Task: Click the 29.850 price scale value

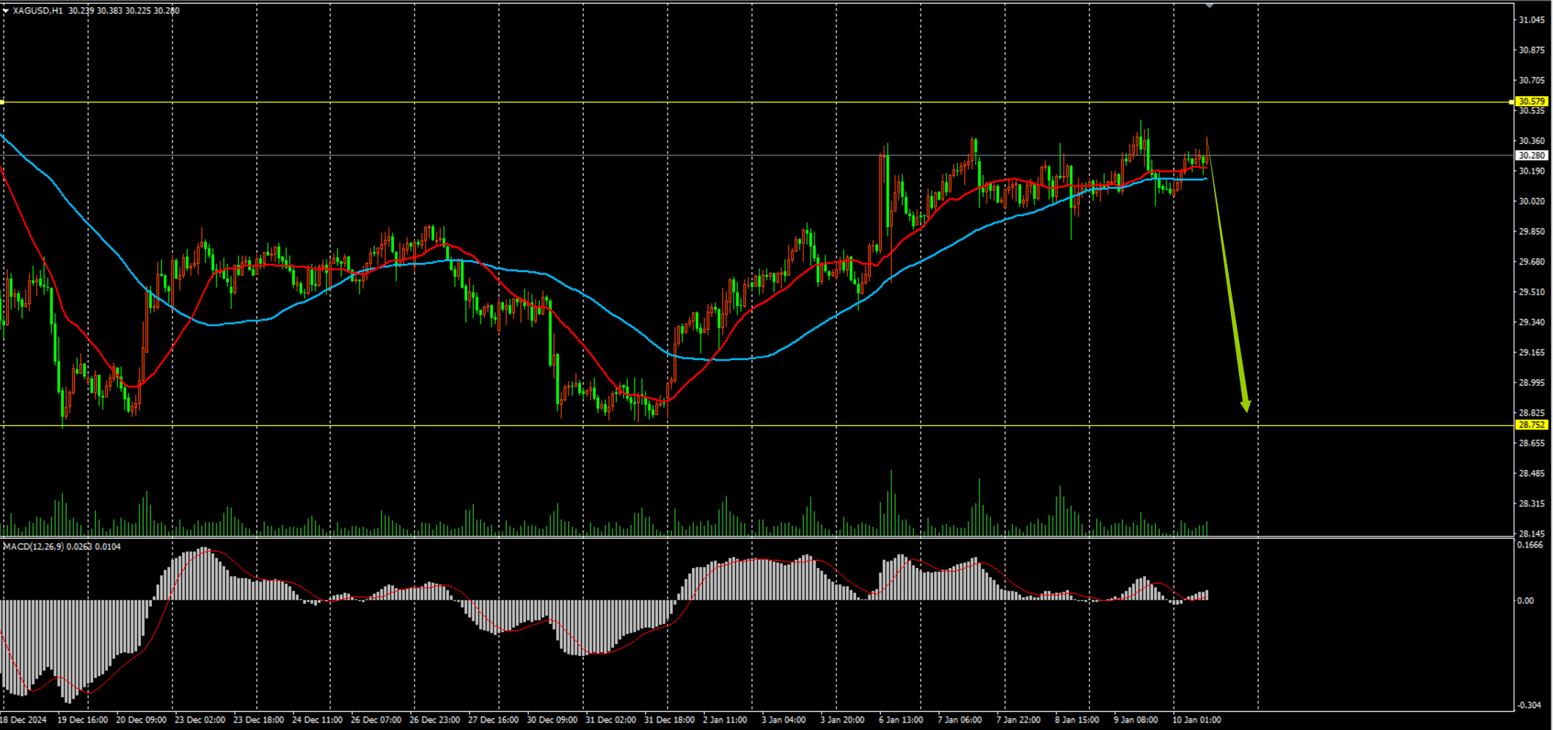Action: tap(1532, 232)
